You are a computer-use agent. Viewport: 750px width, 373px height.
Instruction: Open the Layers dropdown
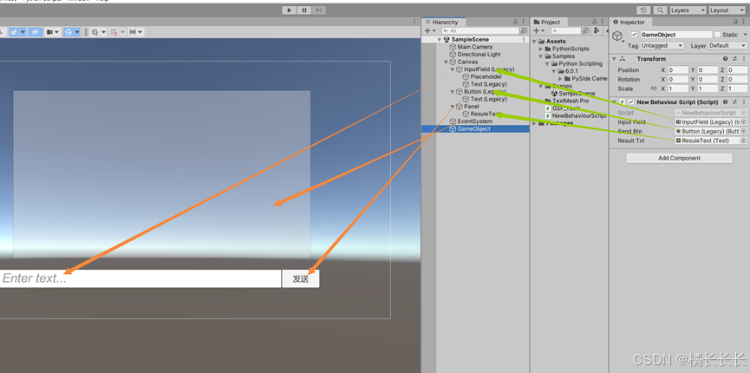[x=688, y=10]
